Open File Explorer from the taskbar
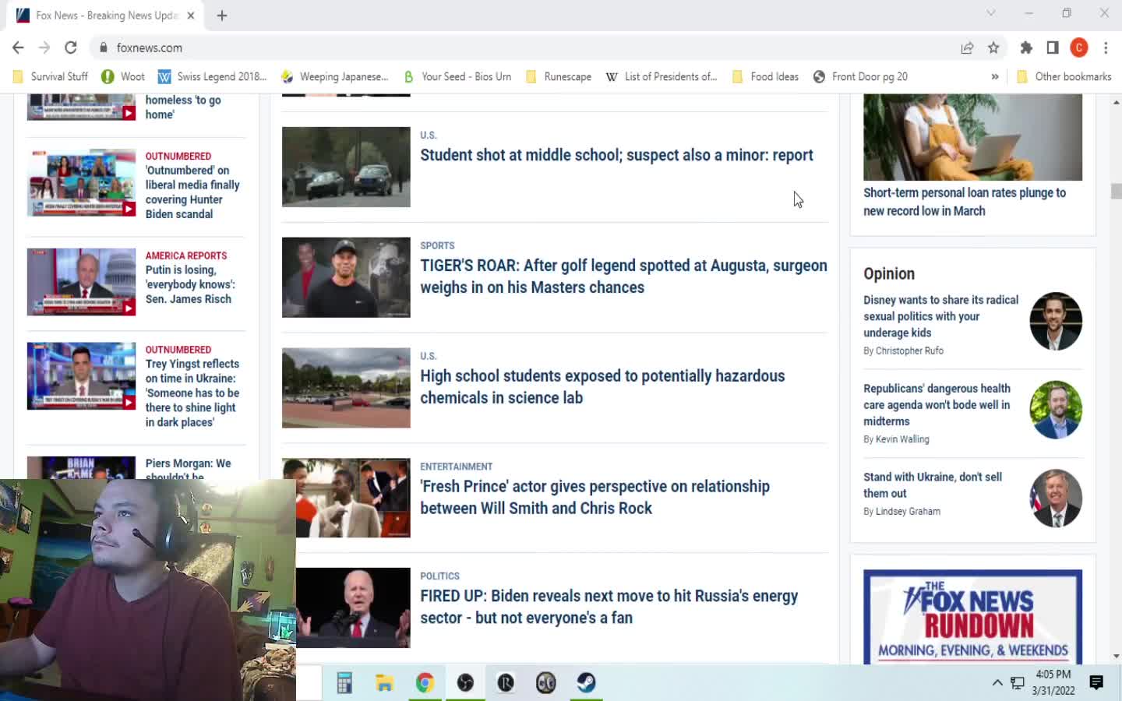The image size is (1122, 701). pos(384,683)
